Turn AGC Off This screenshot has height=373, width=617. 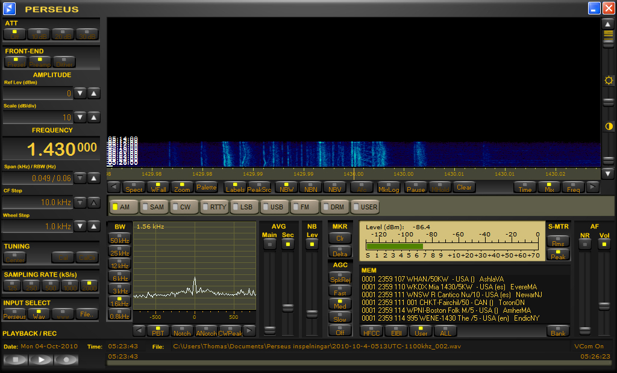click(340, 330)
